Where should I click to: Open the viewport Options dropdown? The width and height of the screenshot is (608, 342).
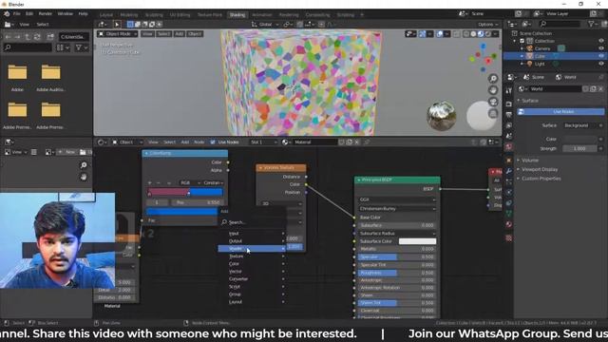(487, 24)
